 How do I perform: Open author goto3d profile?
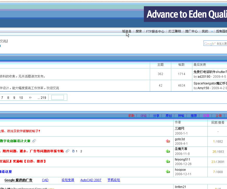[x=180, y=139]
